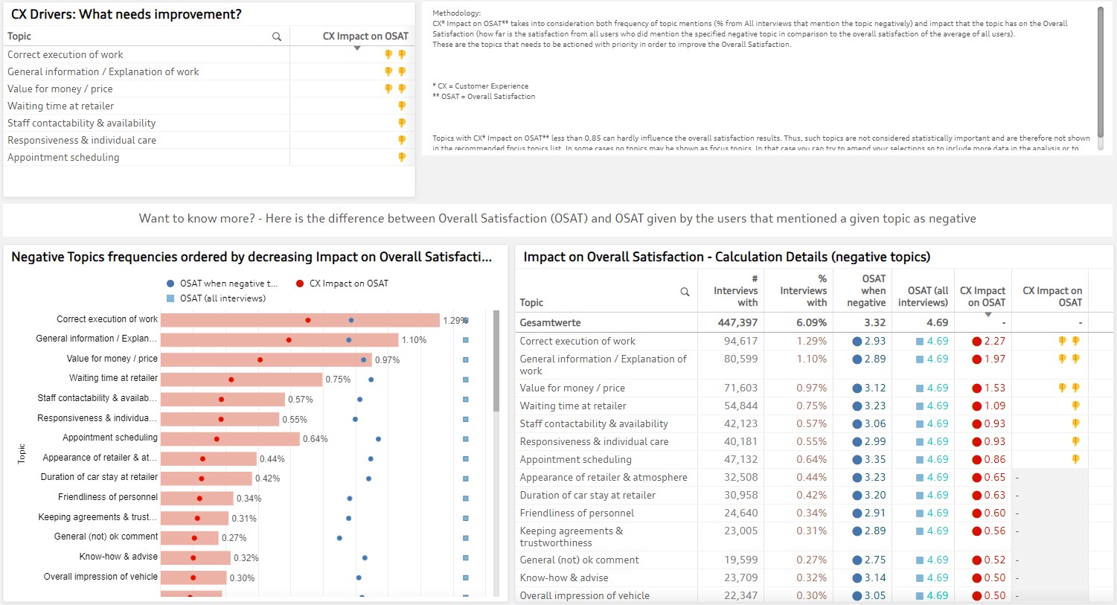Select the Gesamtwerte totals row label
Screen dimensions: 1117x605
[551, 323]
